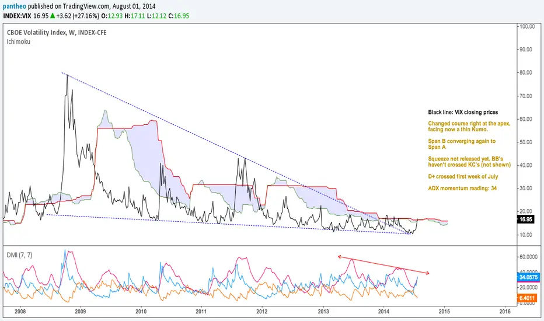Click the 60.0000 DMI scale level

528,257
